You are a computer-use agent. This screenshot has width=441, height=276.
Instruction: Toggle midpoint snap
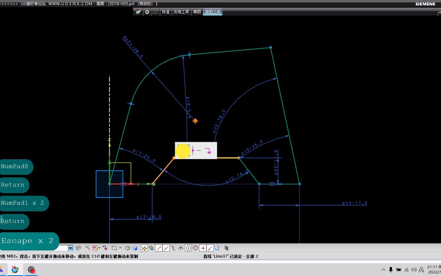tap(166, 248)
